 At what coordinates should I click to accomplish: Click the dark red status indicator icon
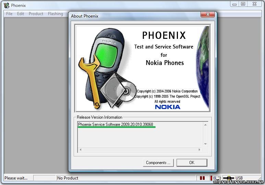[202, 178]
